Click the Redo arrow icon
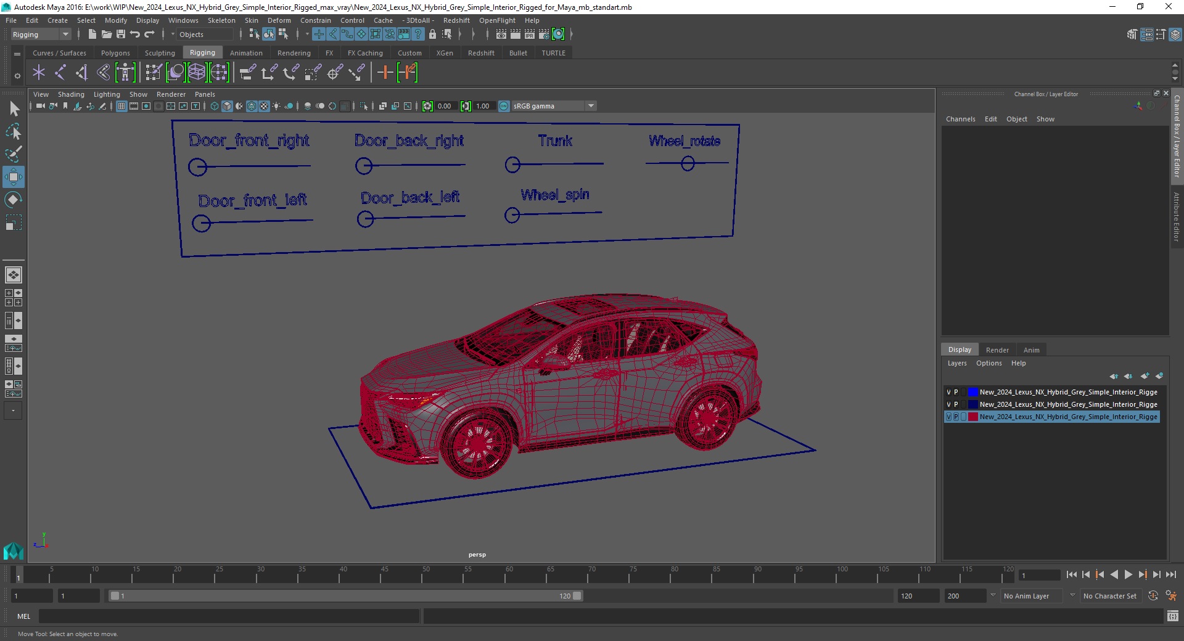Viewport: 1184px width, 641px height. (149, 34)
